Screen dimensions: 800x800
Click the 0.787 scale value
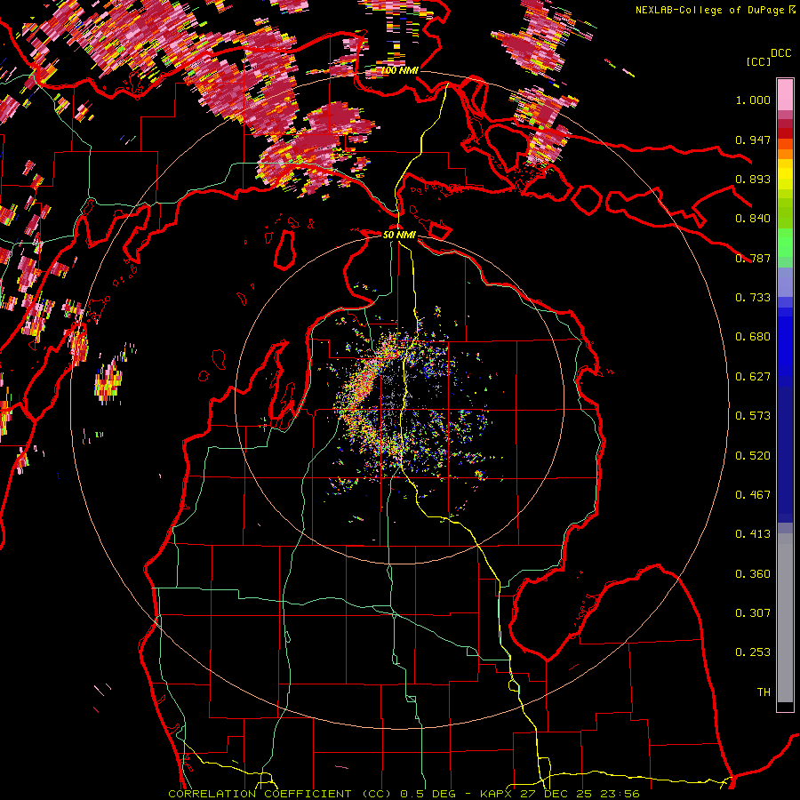pyautogui.click(x=753, y=258)
